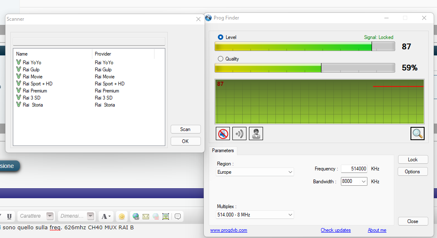Click the sound wave beeper icon
The height and width of the screenshot is (238, 437).
point(239,134)
